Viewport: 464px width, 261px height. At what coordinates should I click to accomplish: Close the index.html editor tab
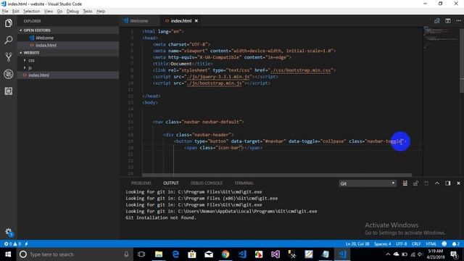[196, 21]
